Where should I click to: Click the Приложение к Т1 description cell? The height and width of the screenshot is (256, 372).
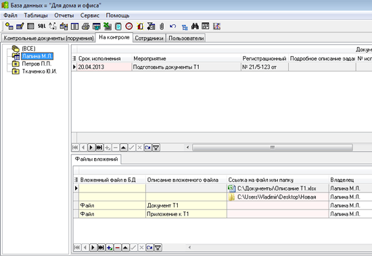pyautogui.click(x=186, y=214)
